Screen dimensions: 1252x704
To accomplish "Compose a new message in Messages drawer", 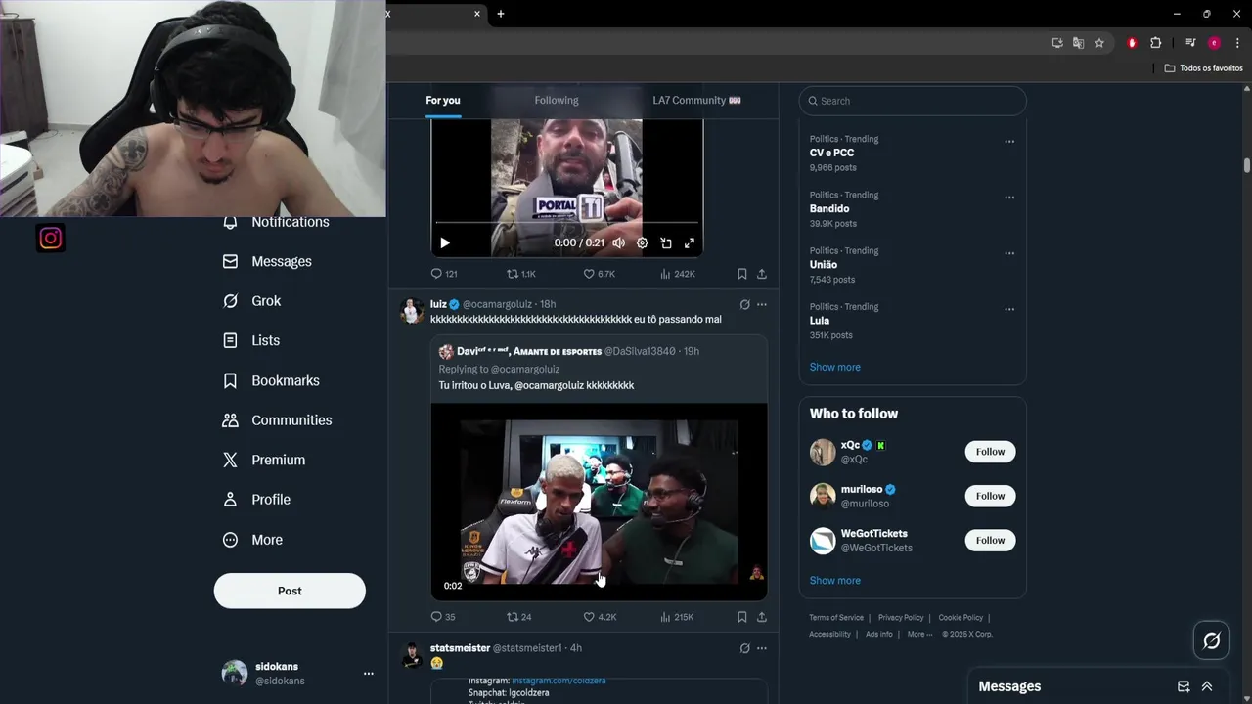I will 1184,686.
